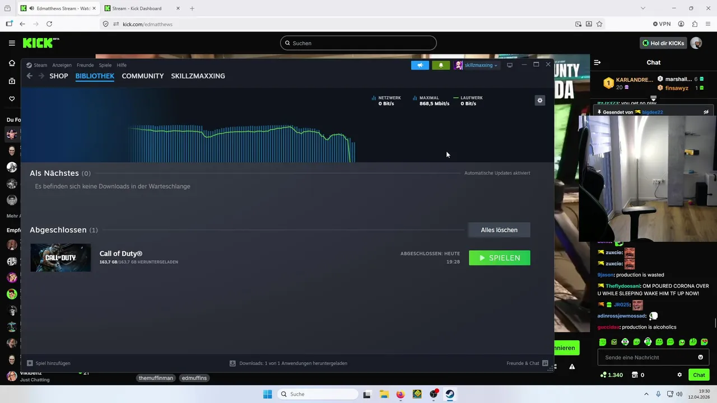Screen dimensions: 717x403
Task: Click Steam Big Picture monitor icon
Action: [509, 65]
